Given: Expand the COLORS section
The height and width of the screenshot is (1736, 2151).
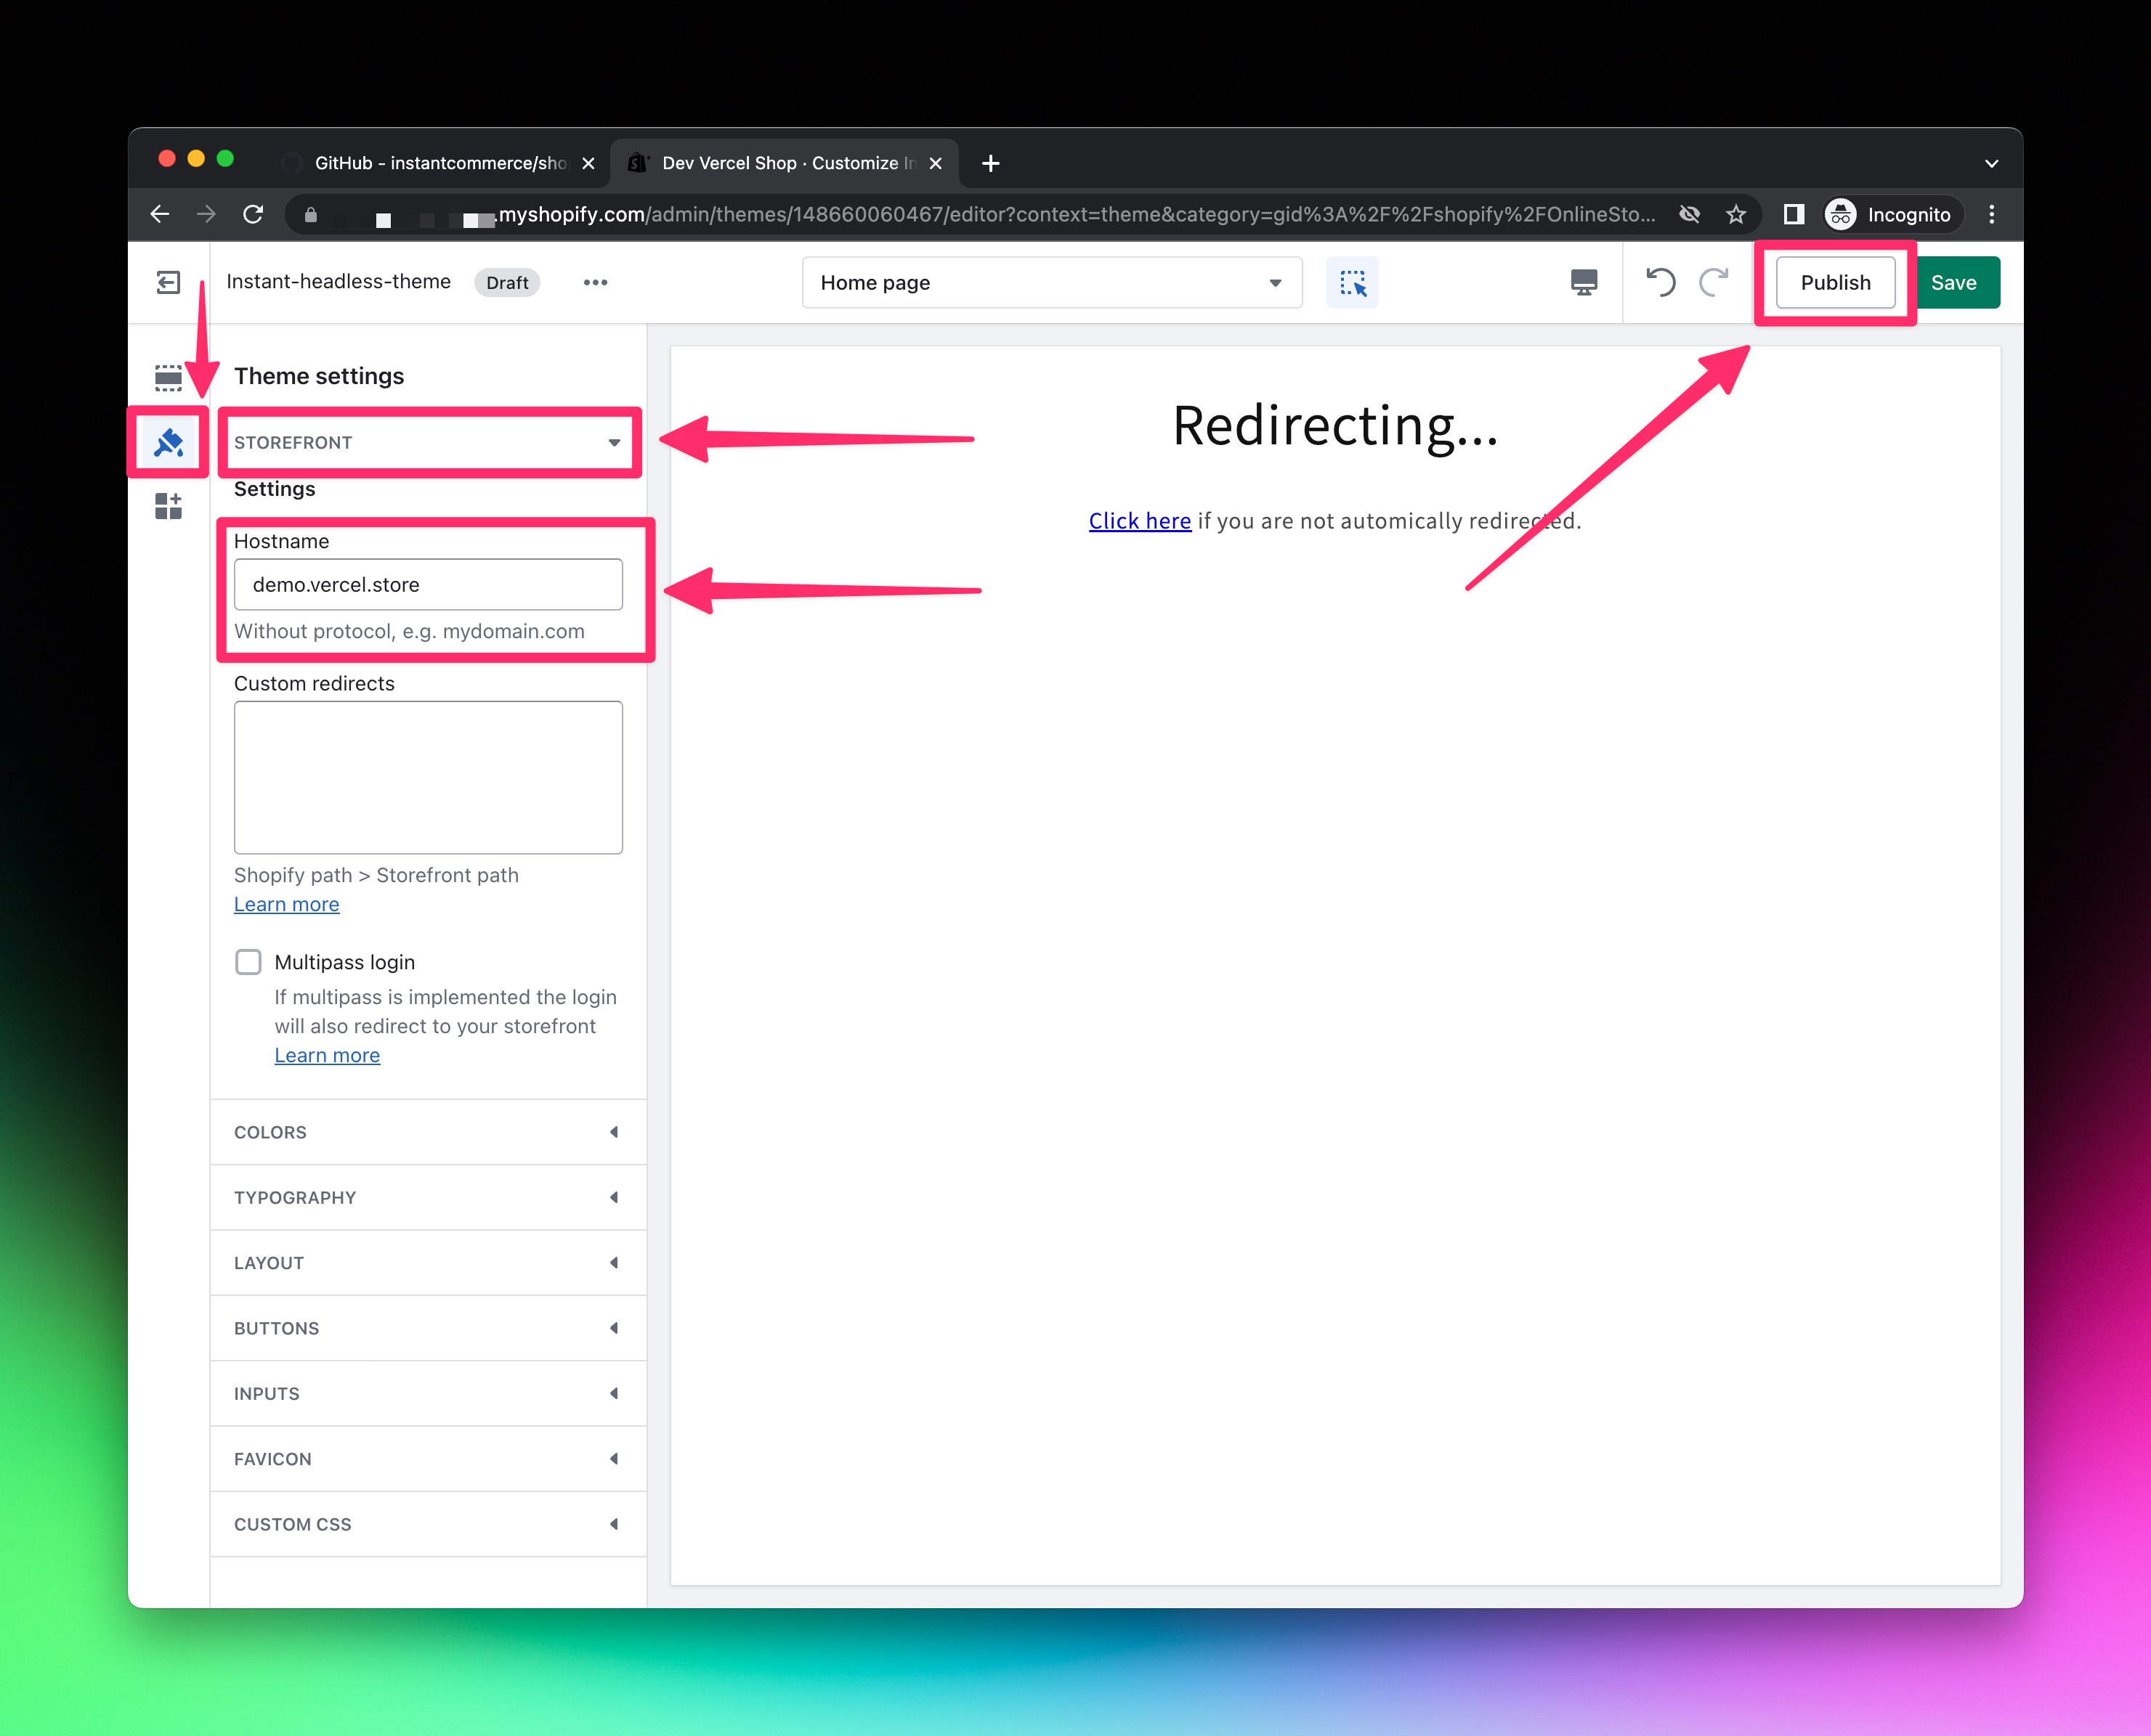Looking at the screenshot, I should [x=431, y=1132].
